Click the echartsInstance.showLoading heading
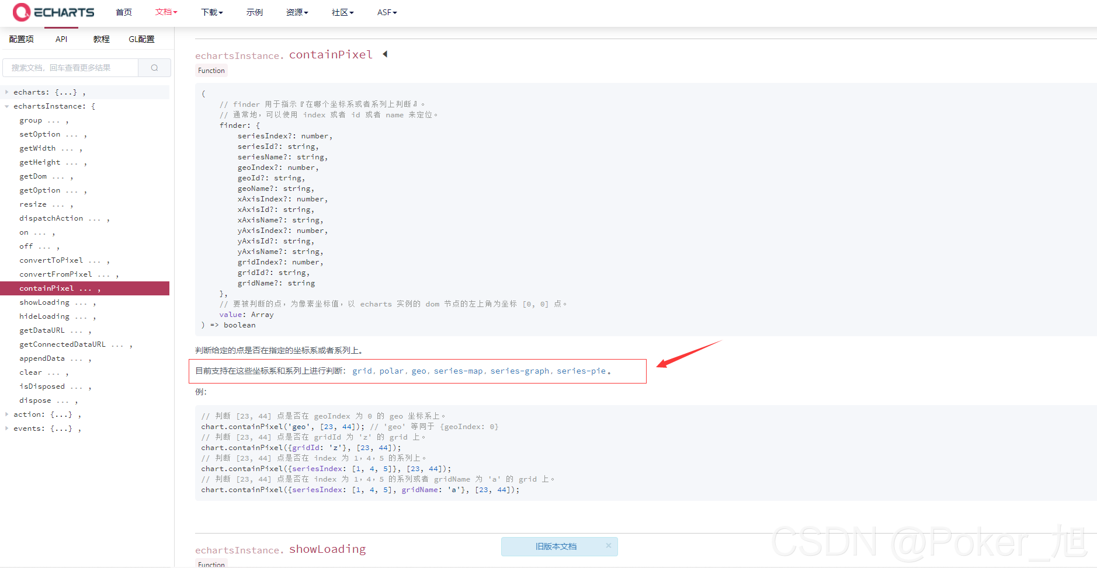The height and width of the screenshot is (568, 1097). [280, 549]
